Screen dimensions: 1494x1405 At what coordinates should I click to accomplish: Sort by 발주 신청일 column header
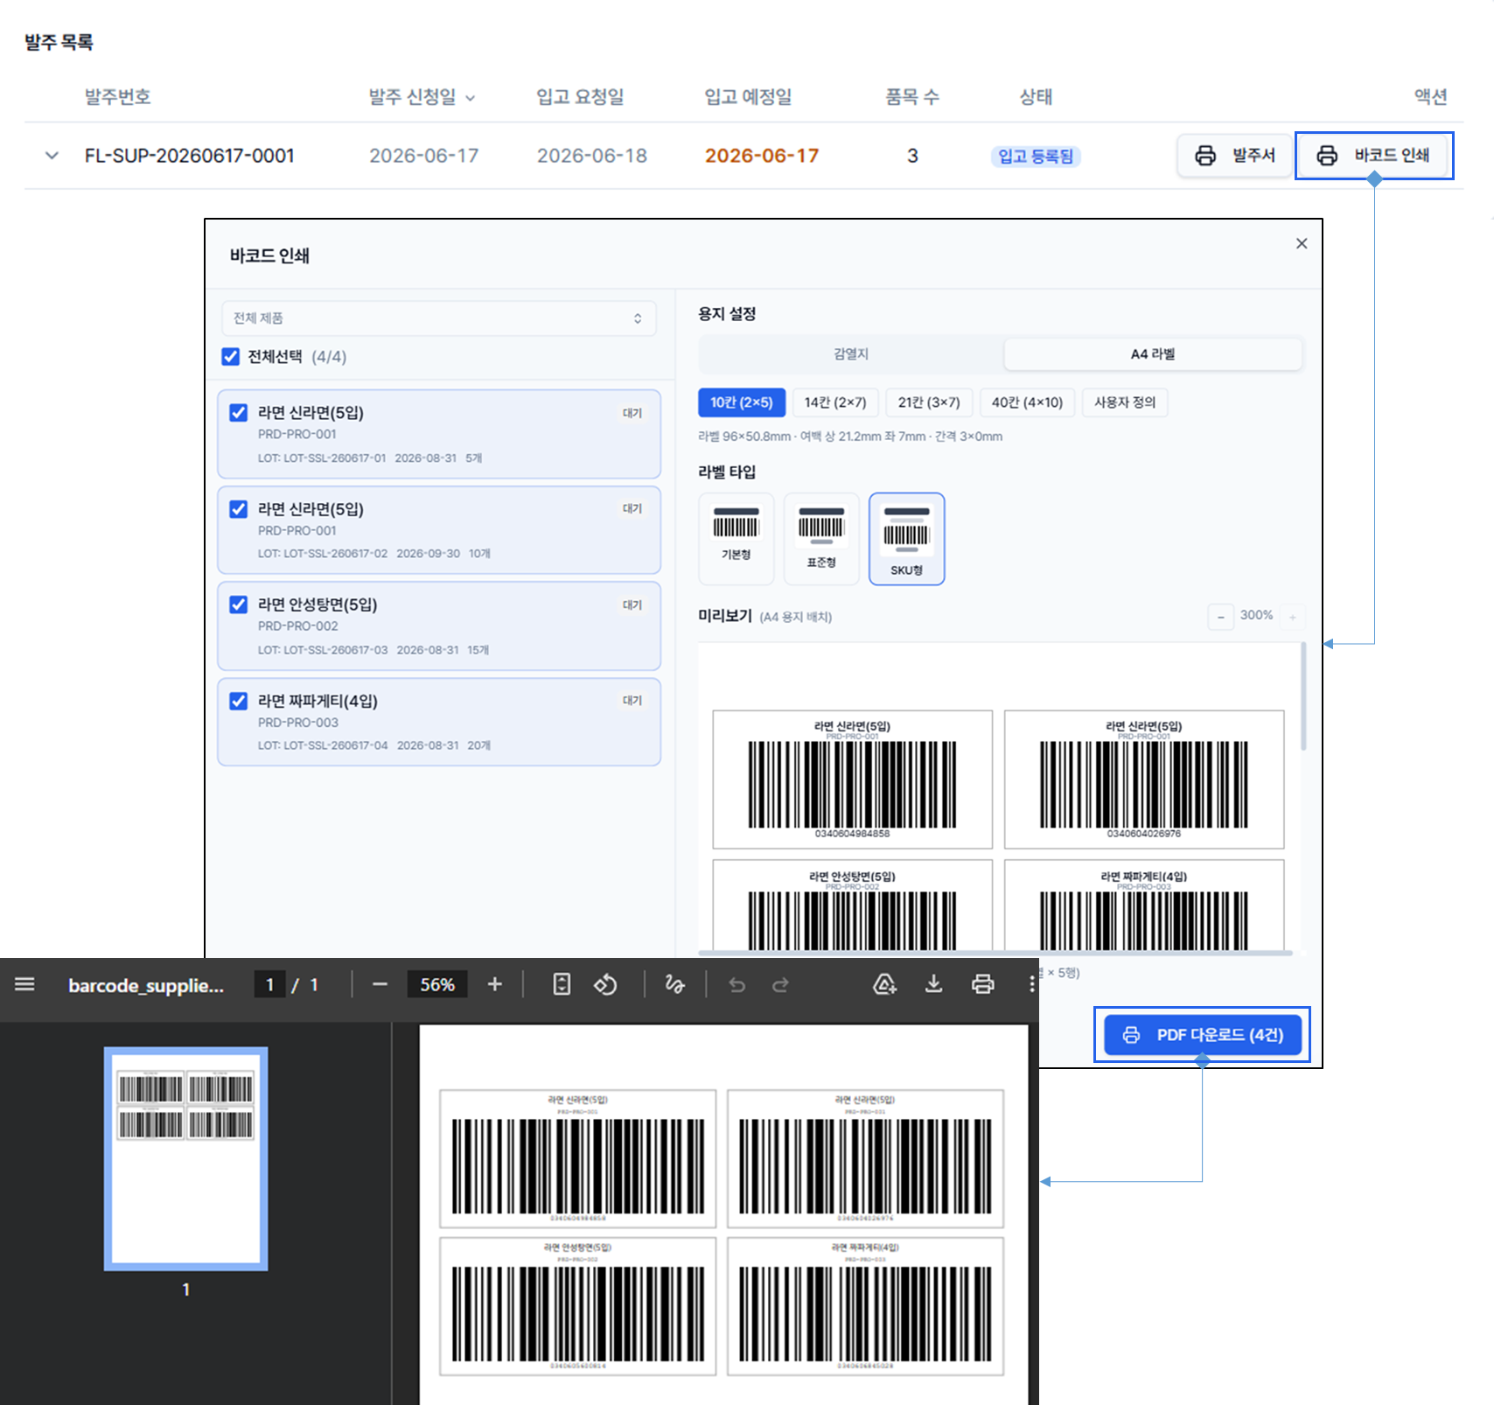pos(422,96)
